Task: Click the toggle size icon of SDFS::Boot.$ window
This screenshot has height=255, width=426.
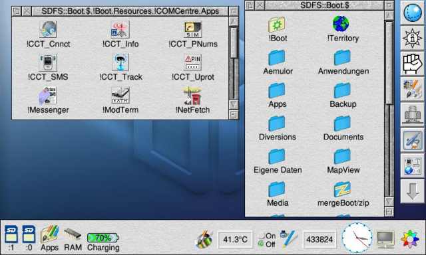Action: (x=389, y=5)
